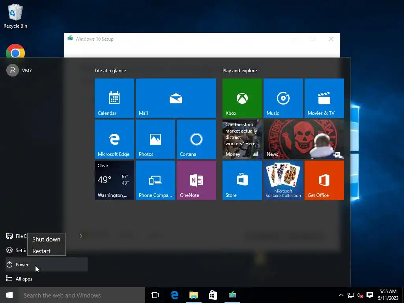The height and width of the screenshot is (303, 404).
Task: Choose Restart from Power menu
Action: [47, 251]
